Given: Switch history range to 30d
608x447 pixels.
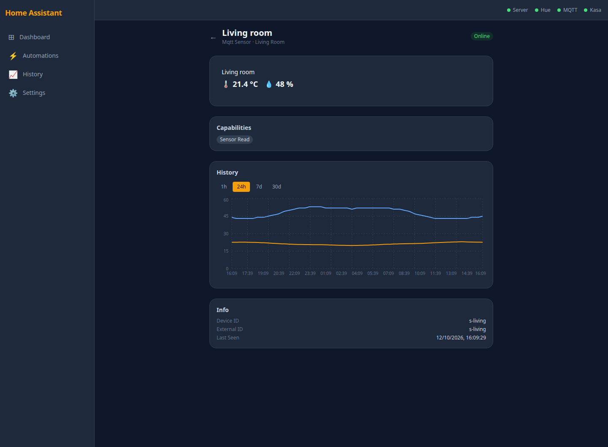Looking at the screenshot, I should 277,187.
